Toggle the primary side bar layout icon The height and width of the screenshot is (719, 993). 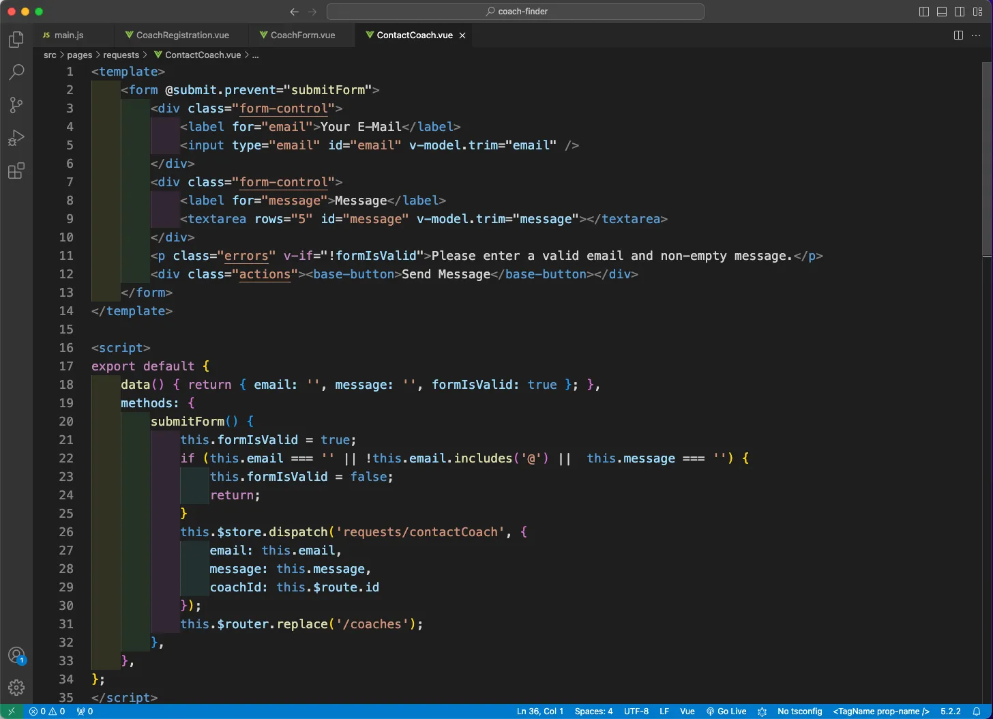pos(924,12)
